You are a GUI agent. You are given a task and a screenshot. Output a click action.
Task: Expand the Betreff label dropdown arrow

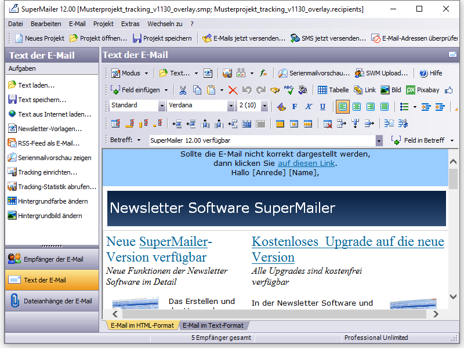coord(139,140)
